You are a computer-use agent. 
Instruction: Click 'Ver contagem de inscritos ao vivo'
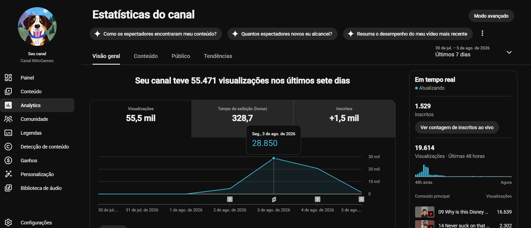[x=457, y=127]
